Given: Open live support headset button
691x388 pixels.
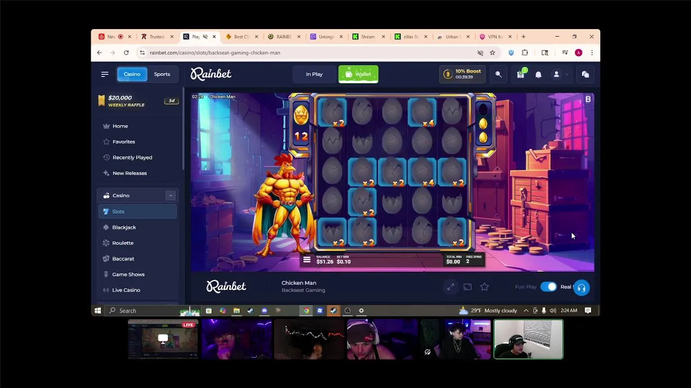Looking at the screenshot, I should pos(581,288).
